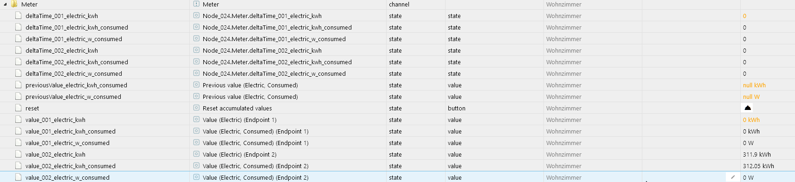Click channel icon beside Meter name
795x182 pixels.
[196, 4]
